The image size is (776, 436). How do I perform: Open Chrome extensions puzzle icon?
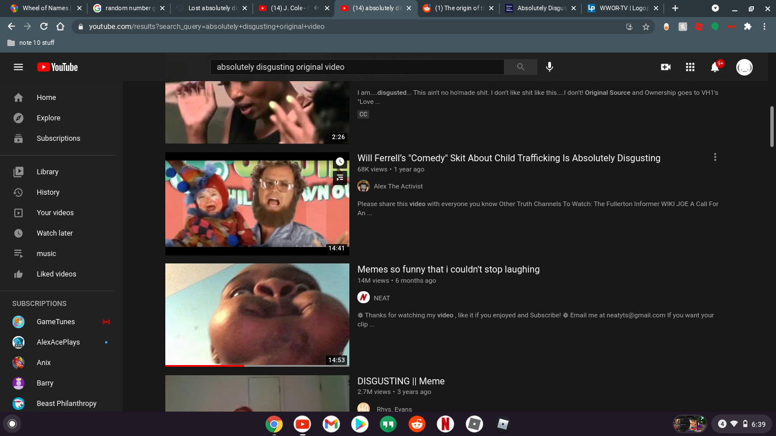coord(748,27)
